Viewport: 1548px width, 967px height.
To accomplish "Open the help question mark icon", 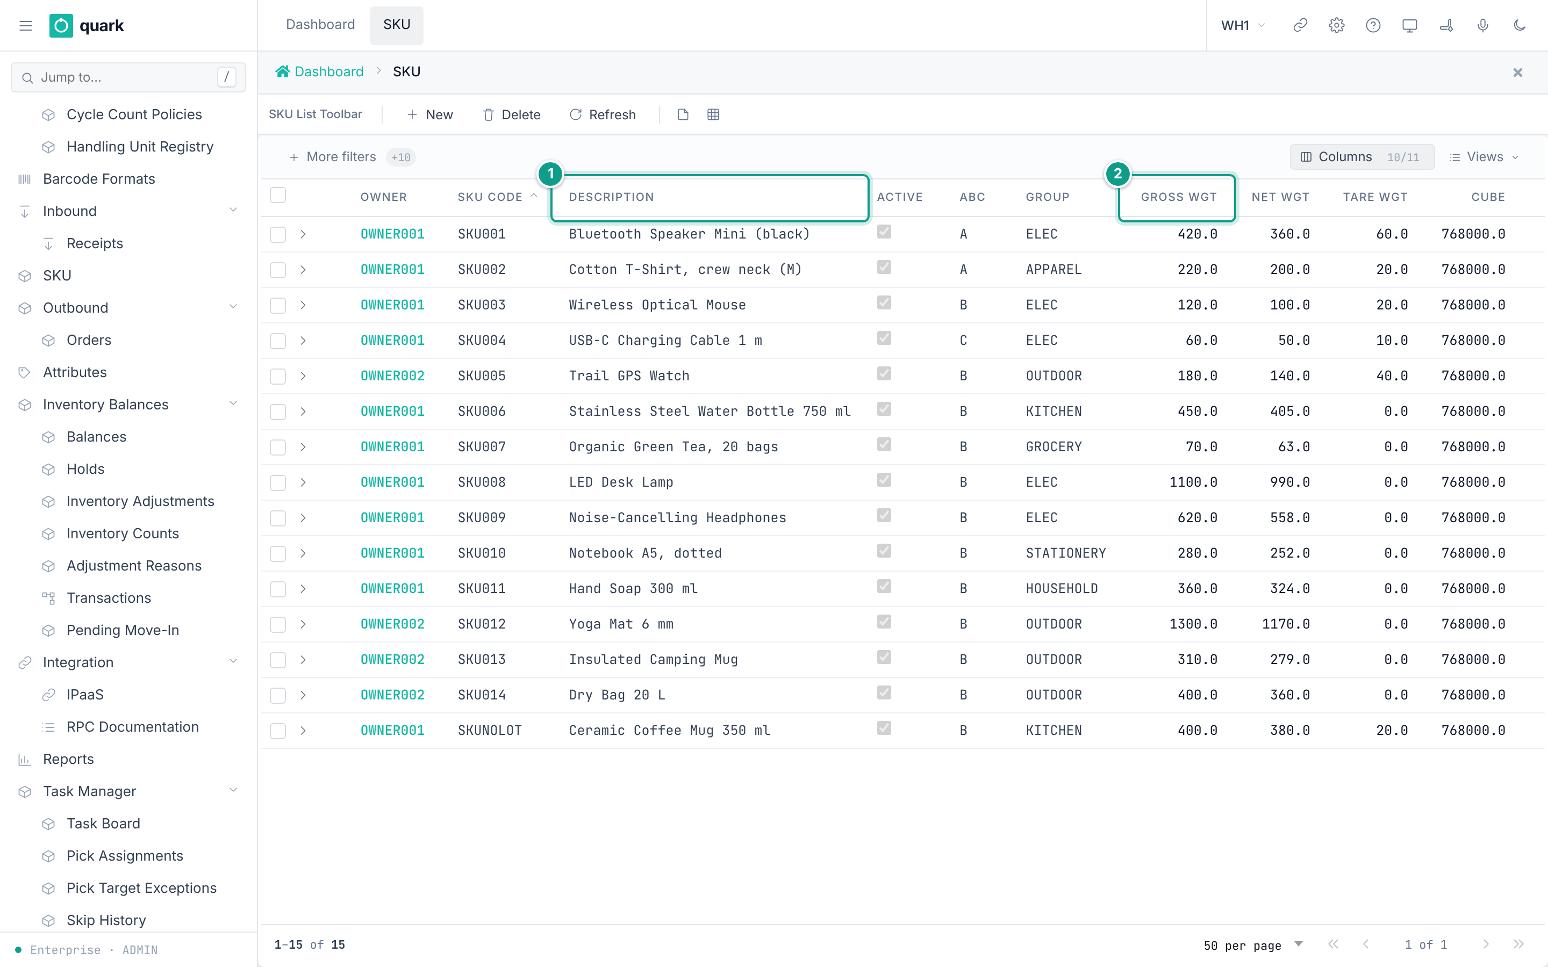I will [1373, 26].
